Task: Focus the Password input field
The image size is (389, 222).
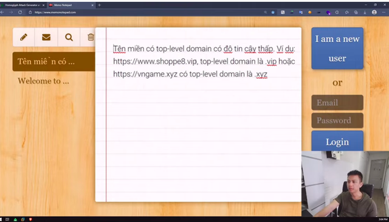Action: pyautogui.click(x=337, y=120)
